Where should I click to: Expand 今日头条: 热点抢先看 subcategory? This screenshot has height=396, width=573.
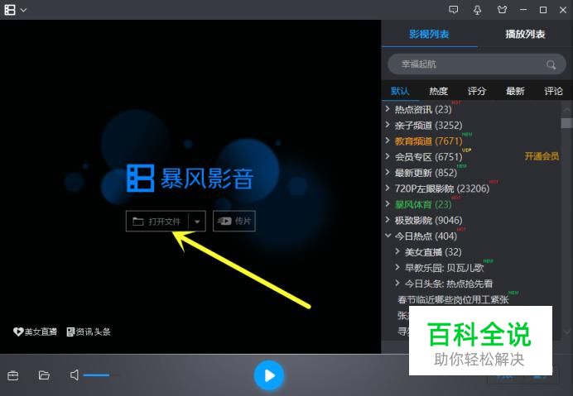[x=397, y=283]
